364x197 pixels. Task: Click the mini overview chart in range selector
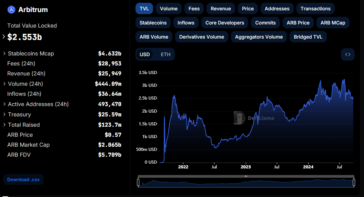(x=246, y=183)
